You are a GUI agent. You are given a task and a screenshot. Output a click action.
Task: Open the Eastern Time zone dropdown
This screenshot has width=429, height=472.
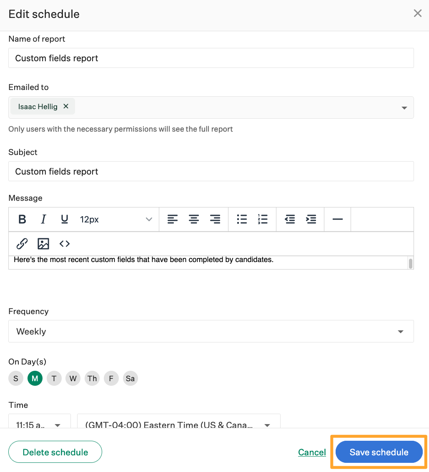179,422
